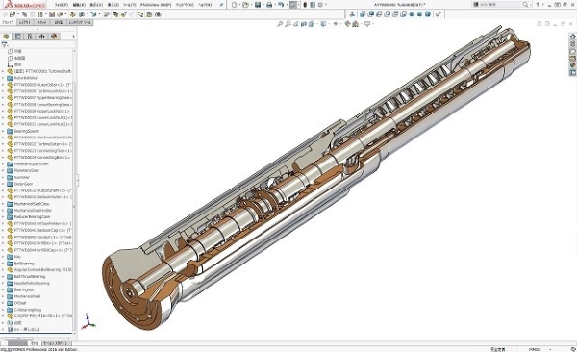Undo the last action with the Undo icon
Viewport: 577px width, 352px height.
[281, 5]
